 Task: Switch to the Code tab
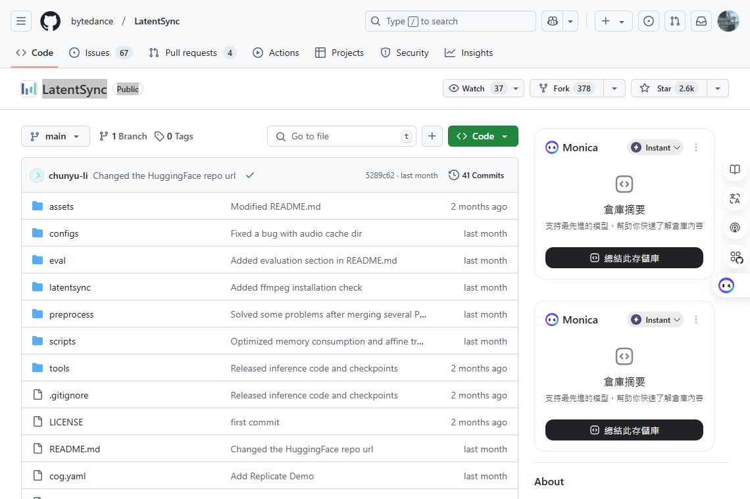pyautogui.click(x=34, y=53)
